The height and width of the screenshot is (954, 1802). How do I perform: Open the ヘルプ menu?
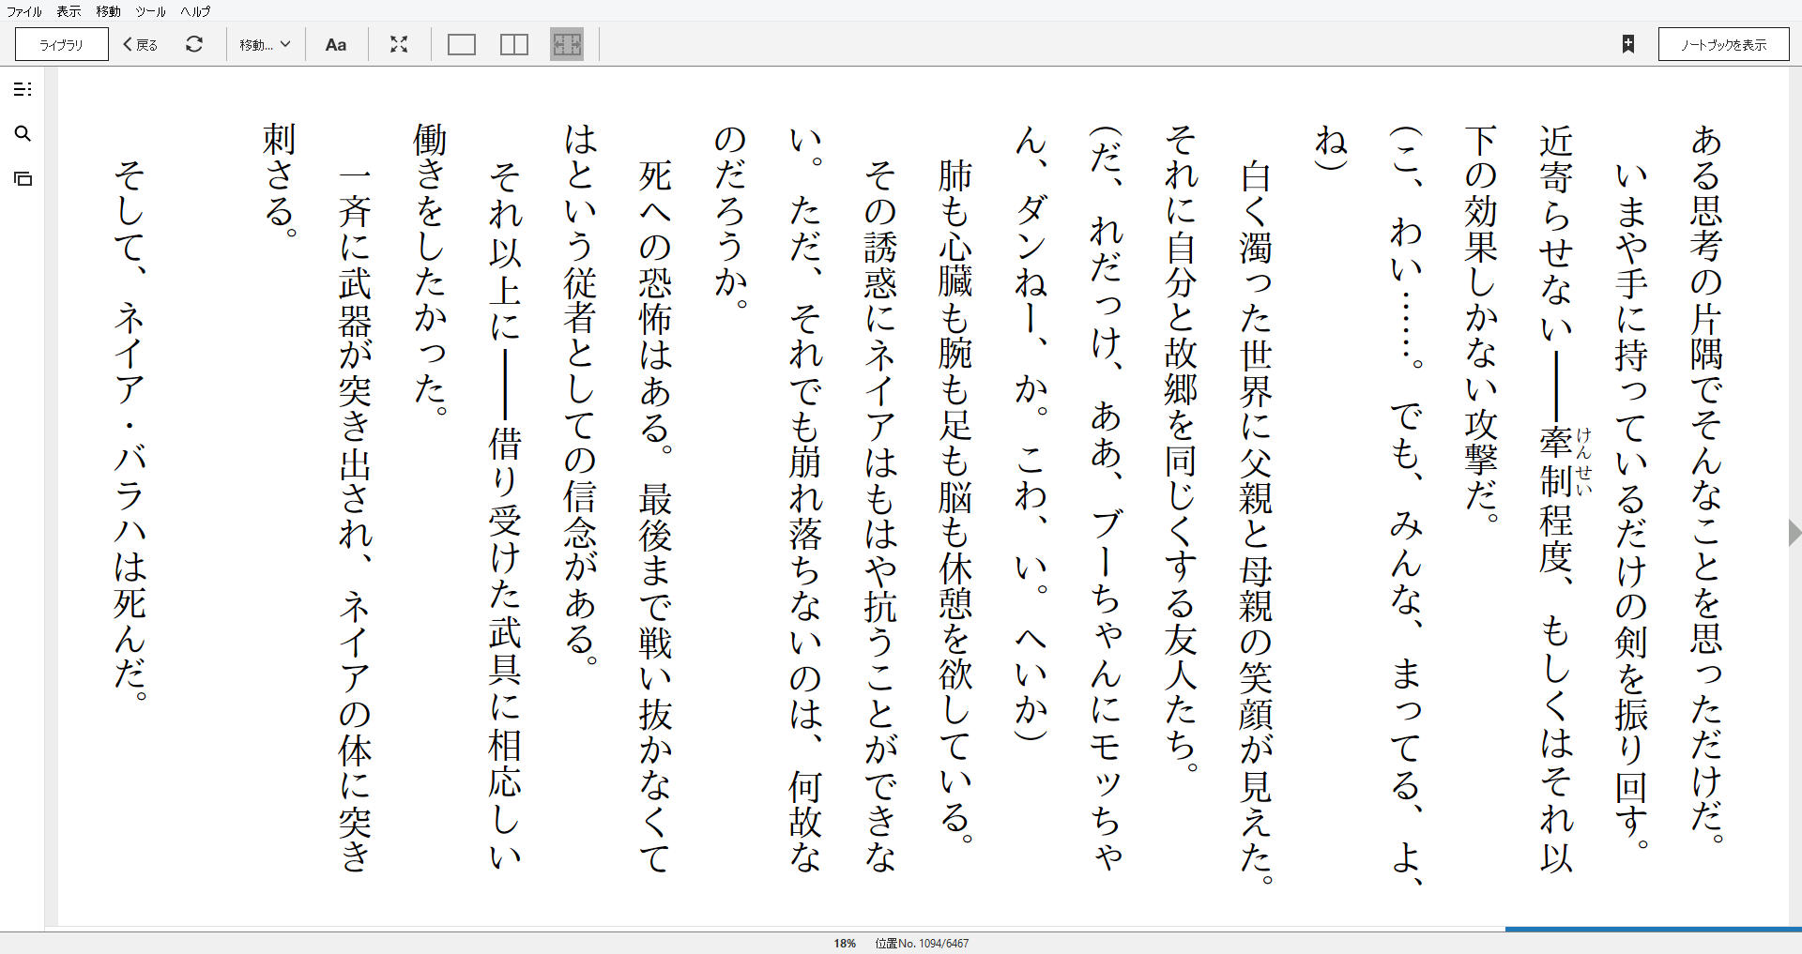click(x=195, y=11)
